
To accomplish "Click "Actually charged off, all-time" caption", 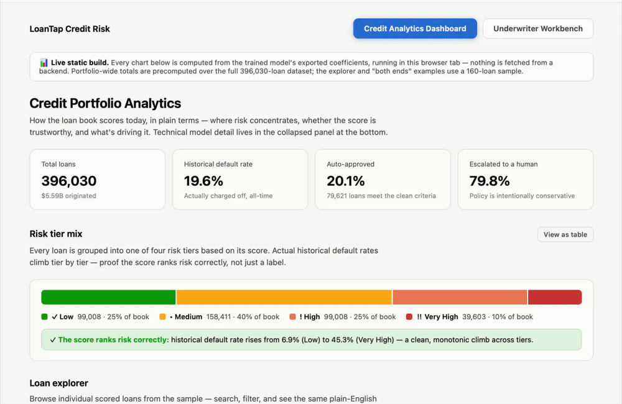I will [x=228, y=196].
